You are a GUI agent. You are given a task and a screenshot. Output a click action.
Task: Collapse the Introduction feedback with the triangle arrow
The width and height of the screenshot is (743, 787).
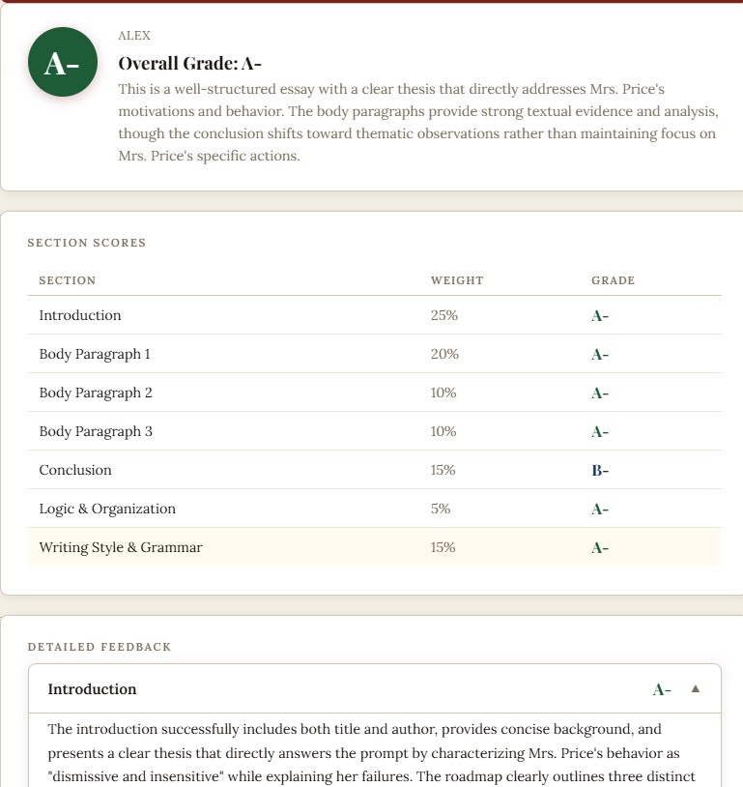pyautogui.click(x=695, y=688)
